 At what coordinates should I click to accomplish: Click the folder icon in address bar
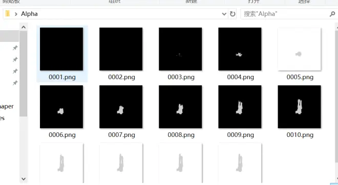click(8, 14)
